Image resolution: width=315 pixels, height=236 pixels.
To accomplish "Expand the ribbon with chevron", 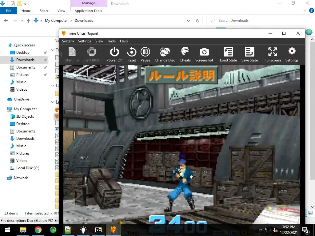I will [305, 10].
